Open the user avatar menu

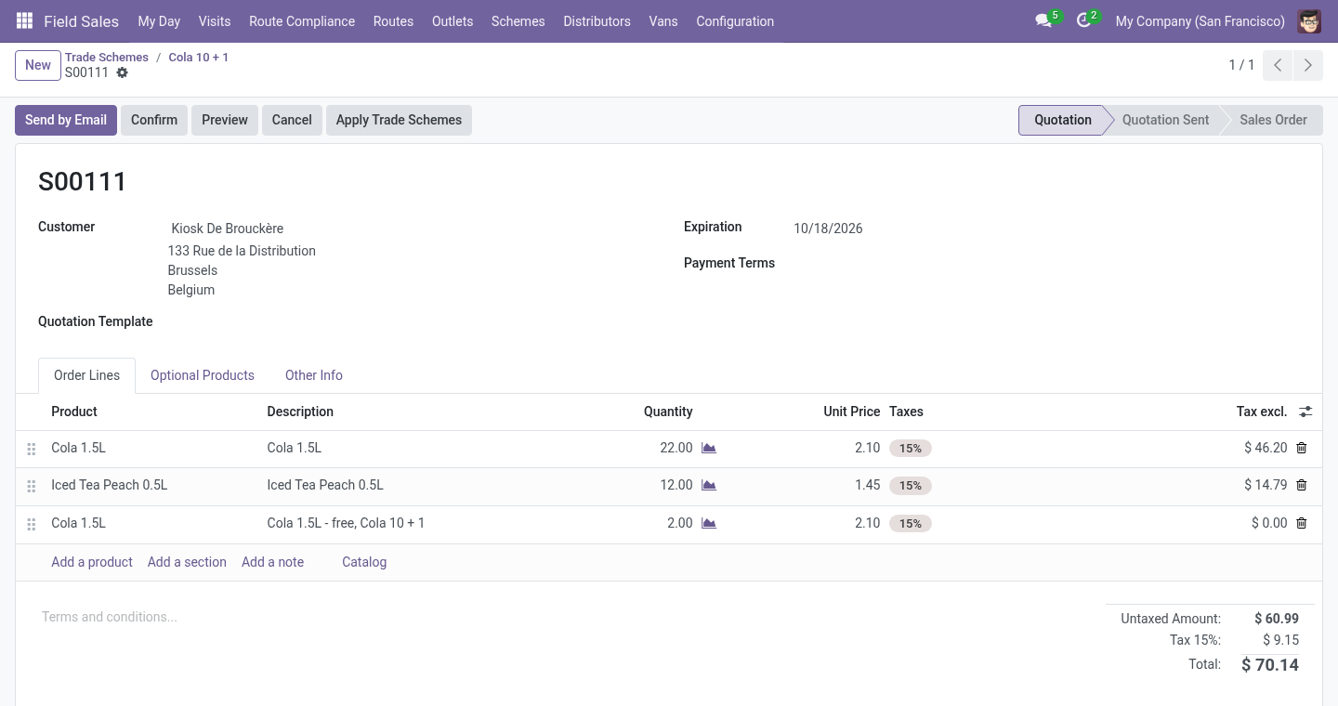1309,20
